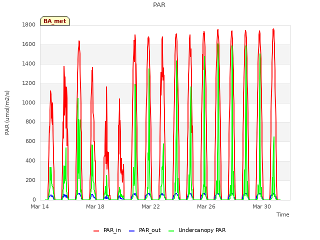
Task: Toggle the PAR_out legend entry
Action: point(144,230)
